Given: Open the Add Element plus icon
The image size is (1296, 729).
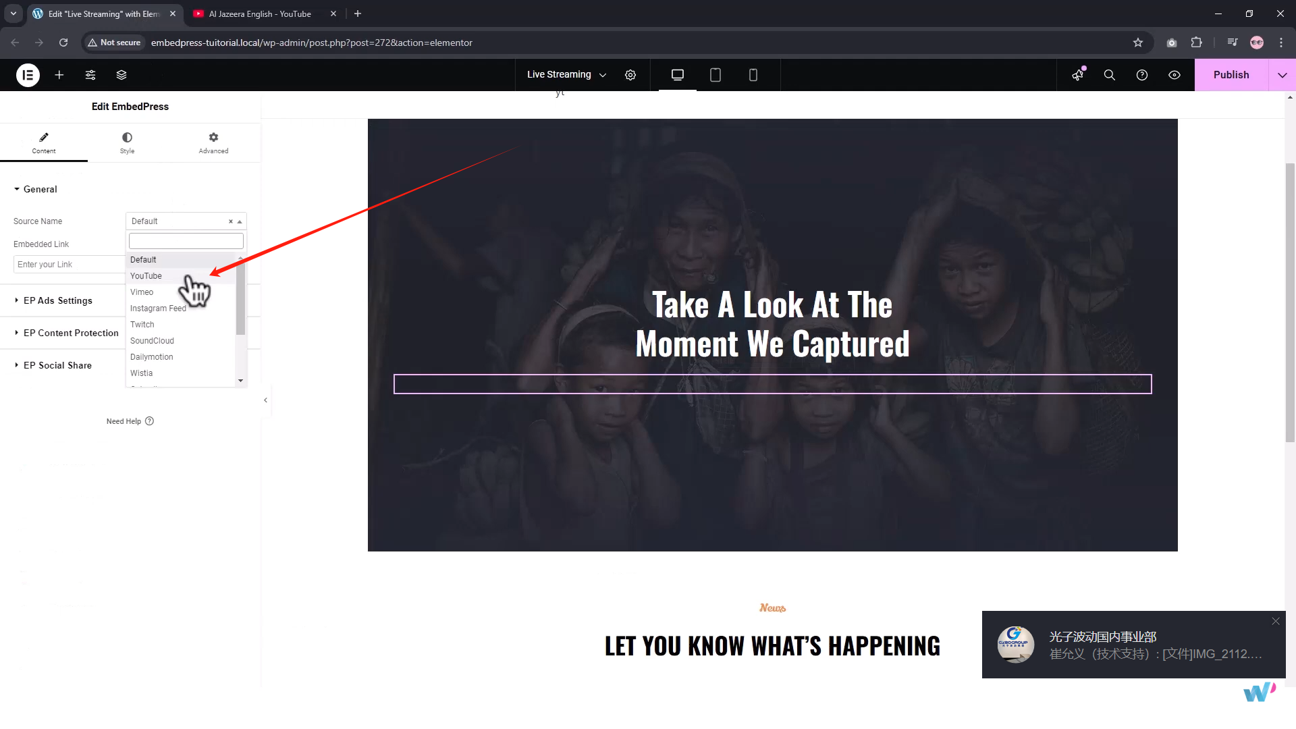Looking at the screenshot, I should coord(59,75).
